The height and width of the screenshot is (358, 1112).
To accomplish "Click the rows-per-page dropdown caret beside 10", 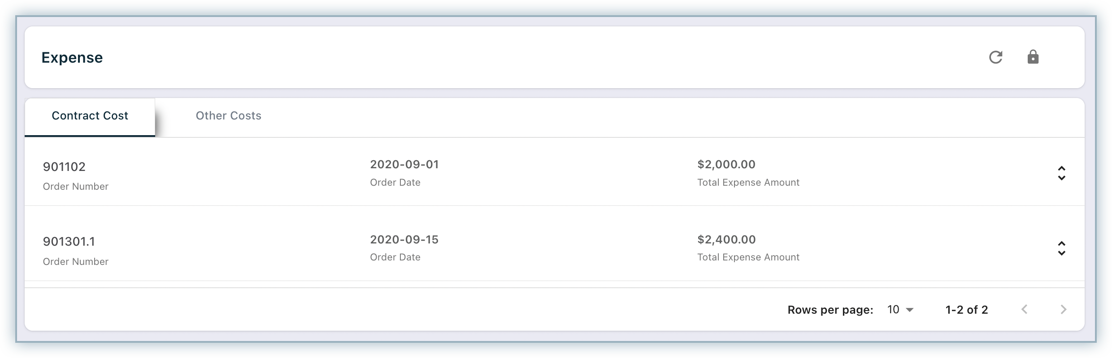I will tap(910, 310).
